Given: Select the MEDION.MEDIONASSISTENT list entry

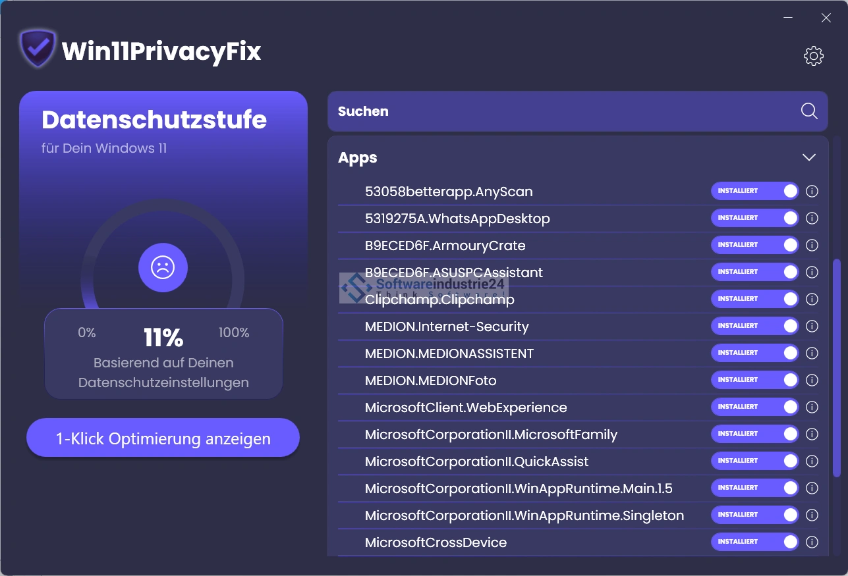Looking at the screenshot, I should [449, 353].
